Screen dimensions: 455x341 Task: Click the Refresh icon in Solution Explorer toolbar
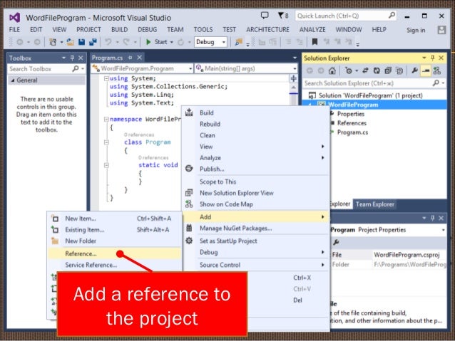(x=377, y=70)
